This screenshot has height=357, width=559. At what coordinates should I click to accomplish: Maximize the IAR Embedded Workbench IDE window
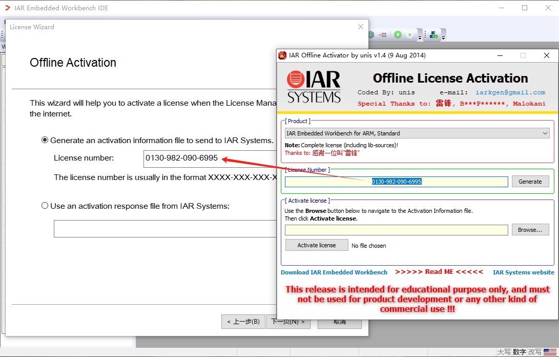(x=525, y=8)
